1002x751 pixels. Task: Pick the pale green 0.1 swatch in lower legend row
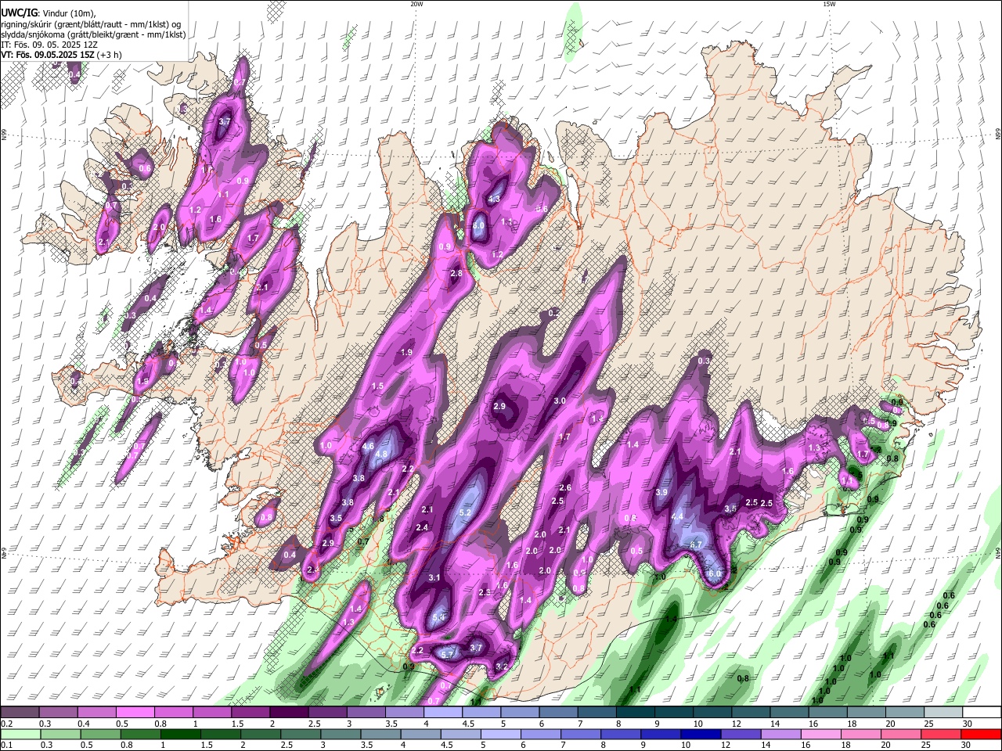coord(20,734)
